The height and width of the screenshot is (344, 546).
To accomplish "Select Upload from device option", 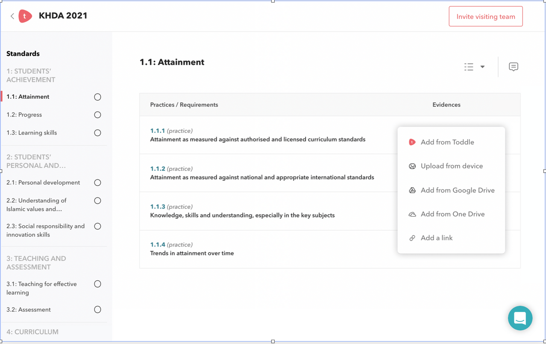I will 452,166.
